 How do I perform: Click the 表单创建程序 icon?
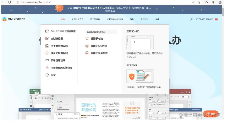click(x=47, y=60)
